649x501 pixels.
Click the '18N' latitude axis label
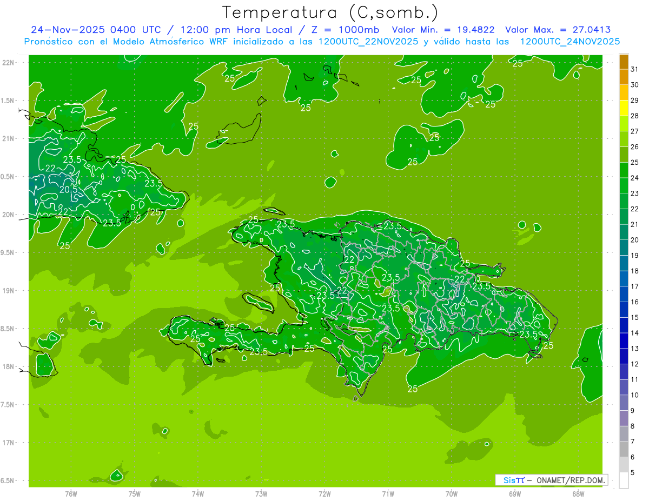pyautogui.click(x=8, y=366)
